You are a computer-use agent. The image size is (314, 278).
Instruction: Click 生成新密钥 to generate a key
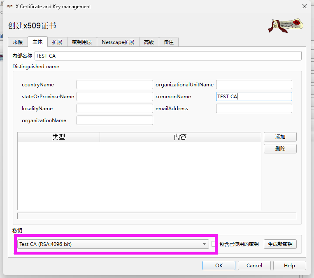[280, 244]
